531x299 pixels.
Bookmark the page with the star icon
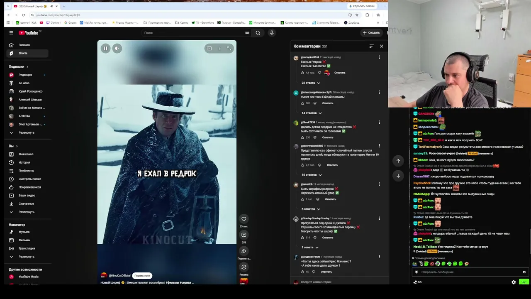click(357, 15)
